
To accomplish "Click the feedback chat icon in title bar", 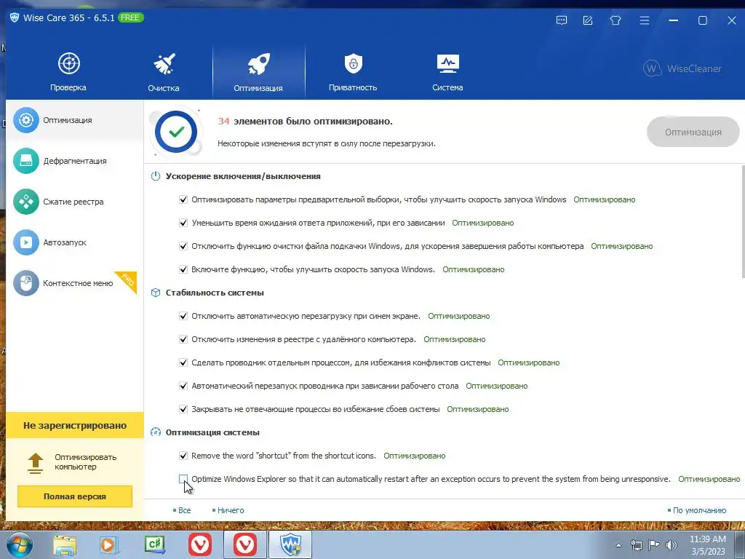I will (x=562, y=20).
